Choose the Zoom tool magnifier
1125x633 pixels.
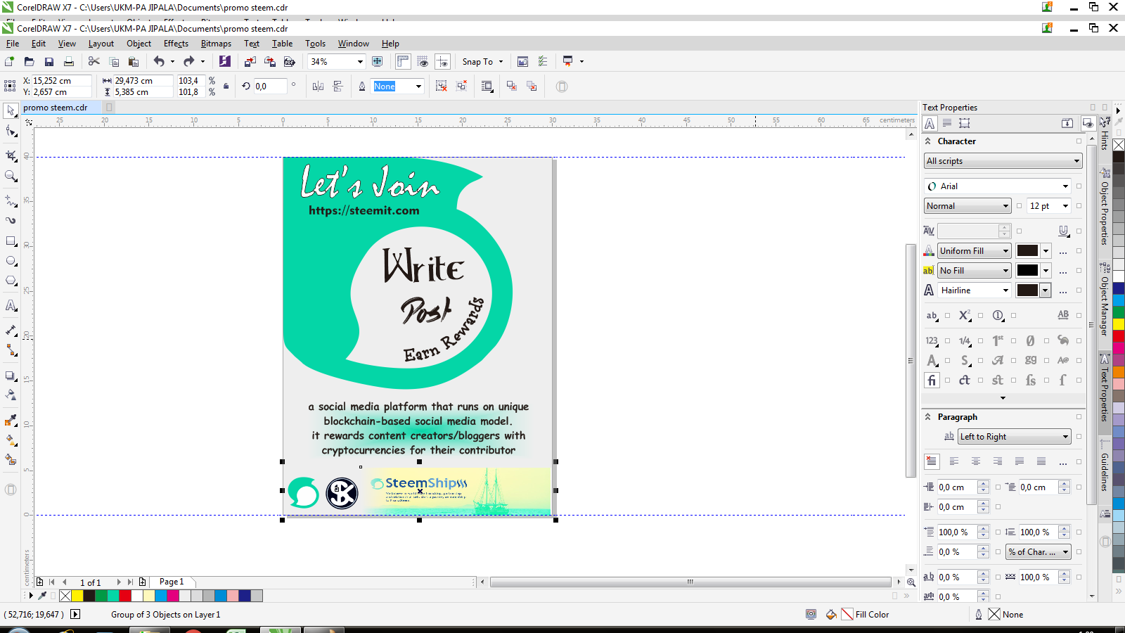pyautogui.click(x=11, y=176)
